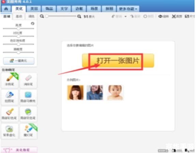The height and width of the screenshot is (153, 196).
Task: Select the 消除笔 eraser pen tool
Action: (28, 81)
